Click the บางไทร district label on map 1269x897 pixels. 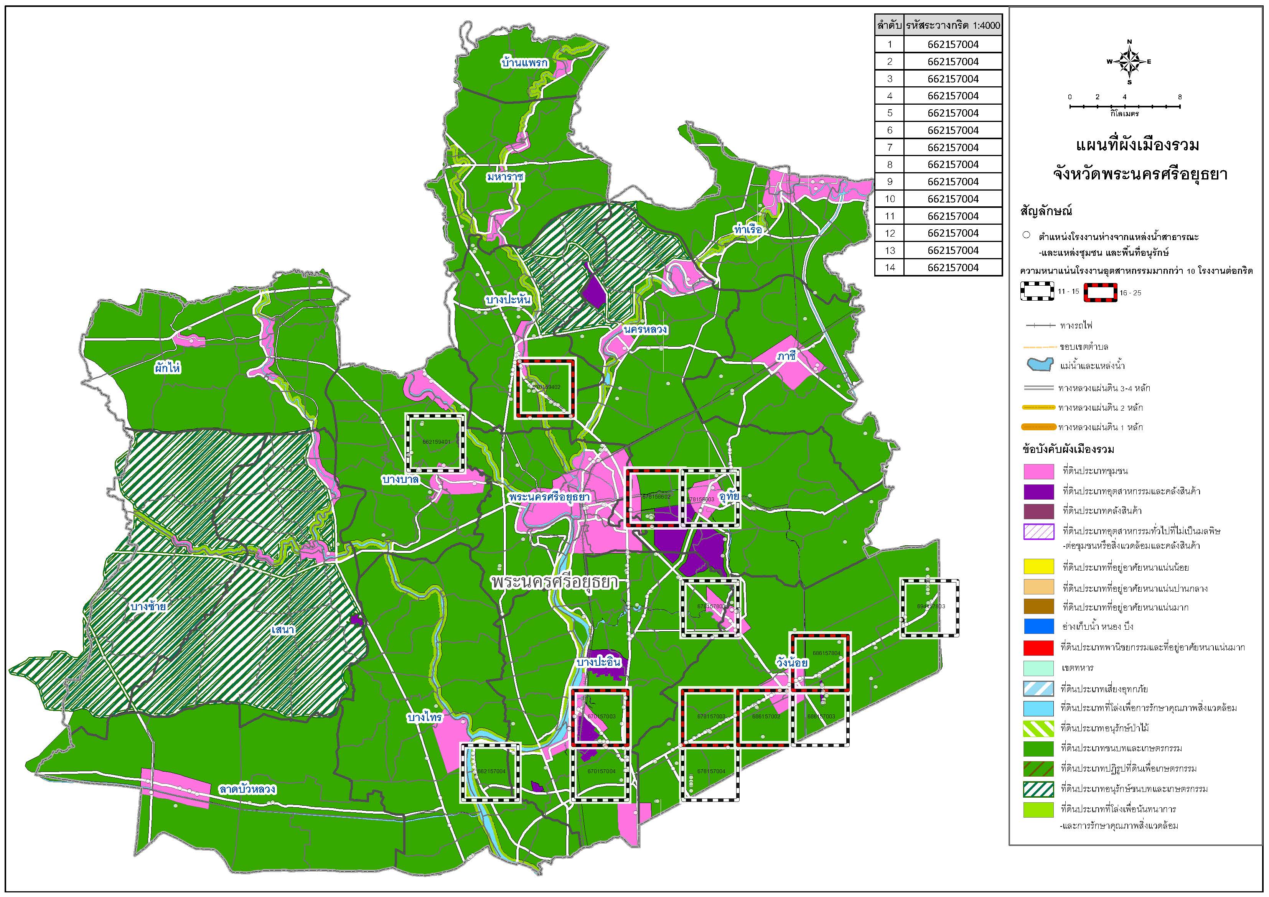pyautogui.click(x=425, y=718)
